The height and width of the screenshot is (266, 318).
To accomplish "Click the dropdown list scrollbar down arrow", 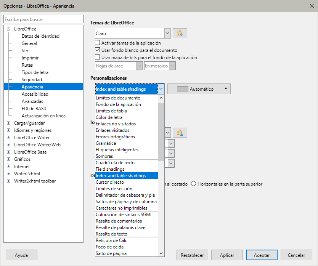I will 161,253.
